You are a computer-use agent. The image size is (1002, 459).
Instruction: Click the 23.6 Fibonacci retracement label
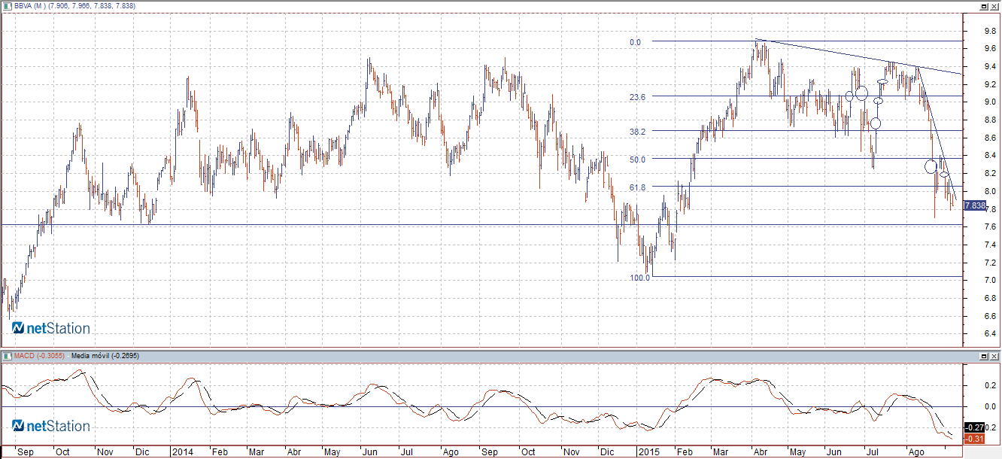coord(638,97)
